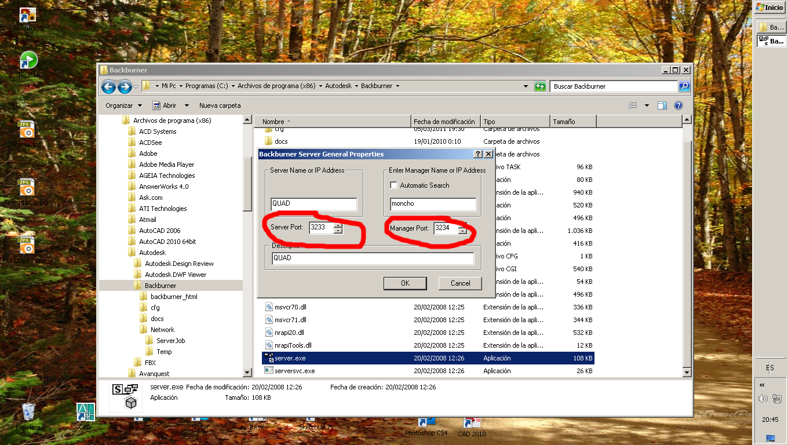Click the file list scrollbar up arrow
This screenshot has height=445, width=788.
(x=687, y=120)
